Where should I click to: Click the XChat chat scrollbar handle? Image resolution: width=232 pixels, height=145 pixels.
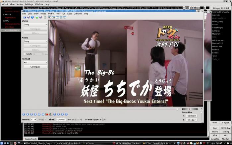208,134
